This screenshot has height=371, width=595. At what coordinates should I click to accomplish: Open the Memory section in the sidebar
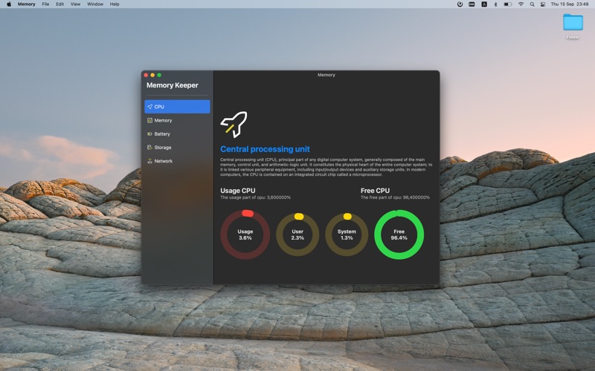[177, 120]
